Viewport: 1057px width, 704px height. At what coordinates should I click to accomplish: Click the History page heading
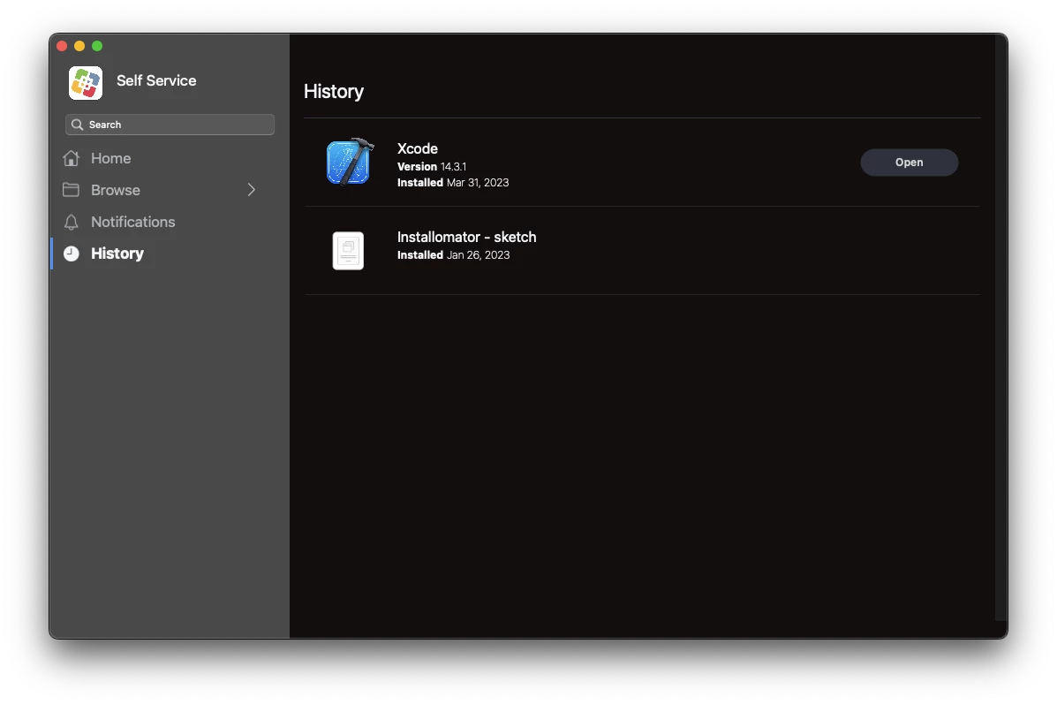pos(334,92)
